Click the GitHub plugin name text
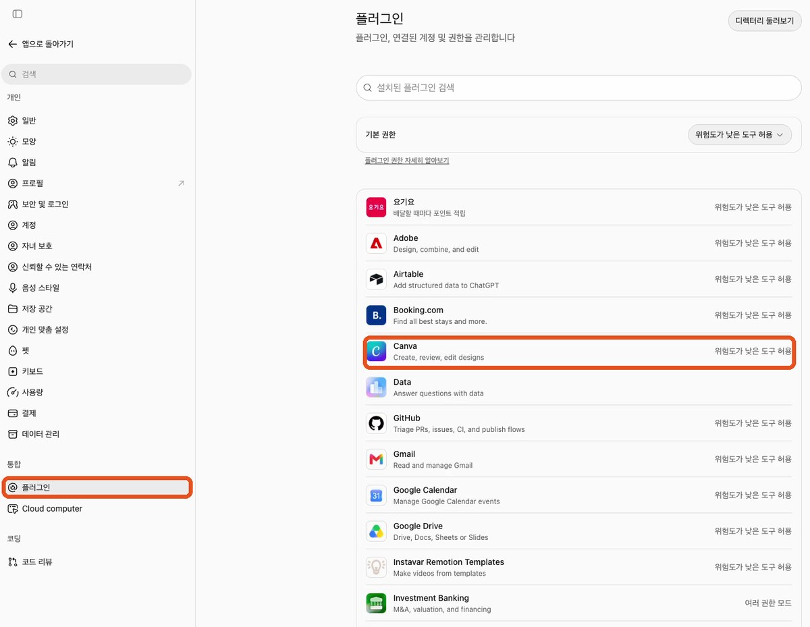The height and width of the screenshot is (627, 810). click(x=407, y=418)
